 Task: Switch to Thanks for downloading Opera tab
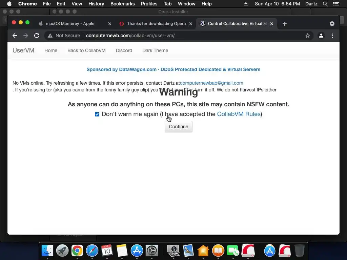click(156, 24)
